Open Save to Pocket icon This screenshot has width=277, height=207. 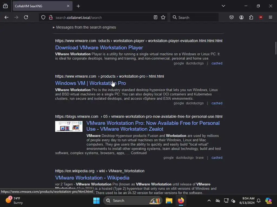232,18
